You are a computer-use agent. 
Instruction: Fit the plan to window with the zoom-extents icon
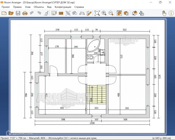[97, 13]
